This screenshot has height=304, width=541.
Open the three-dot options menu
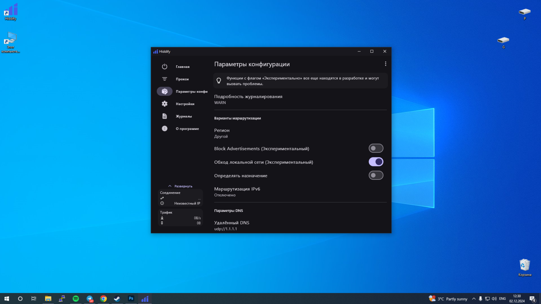tap(385, 64)
